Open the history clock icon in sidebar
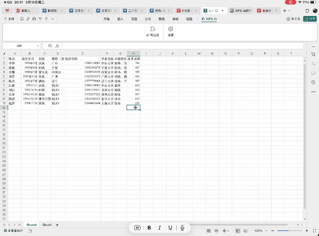319x236 pixels. (x=313, y=82)
